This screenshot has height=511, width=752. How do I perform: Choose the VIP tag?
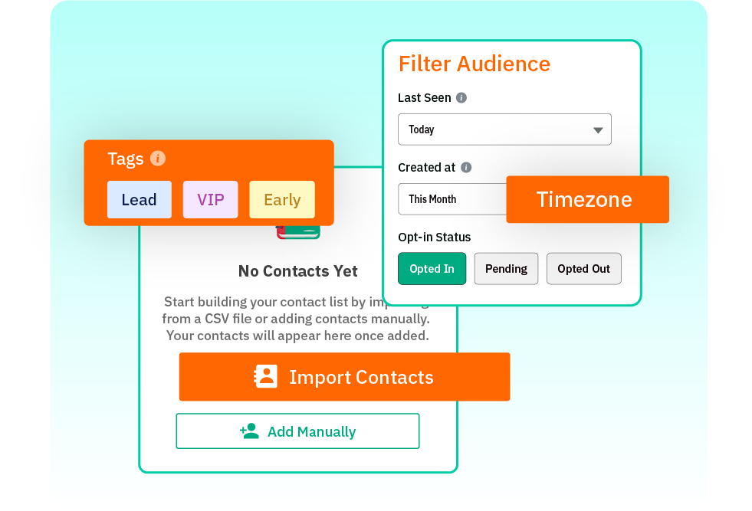click(x=210, y=200)
